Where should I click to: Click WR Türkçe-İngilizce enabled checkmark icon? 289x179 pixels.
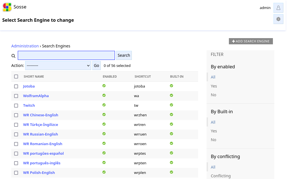(x=104, y=124)
